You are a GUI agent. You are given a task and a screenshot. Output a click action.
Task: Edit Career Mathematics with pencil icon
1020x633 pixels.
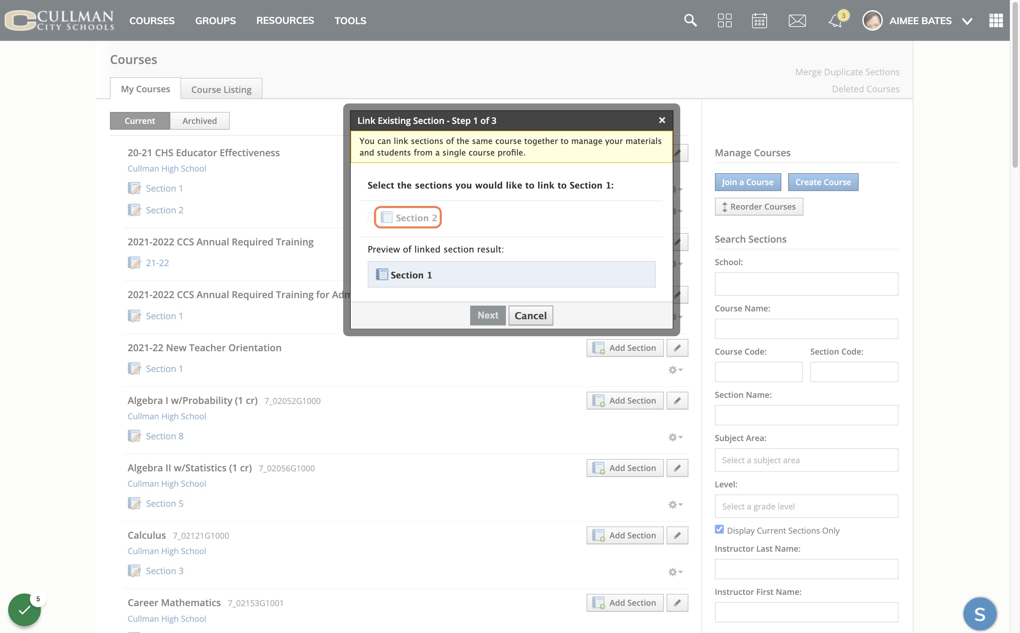(677, 603)
